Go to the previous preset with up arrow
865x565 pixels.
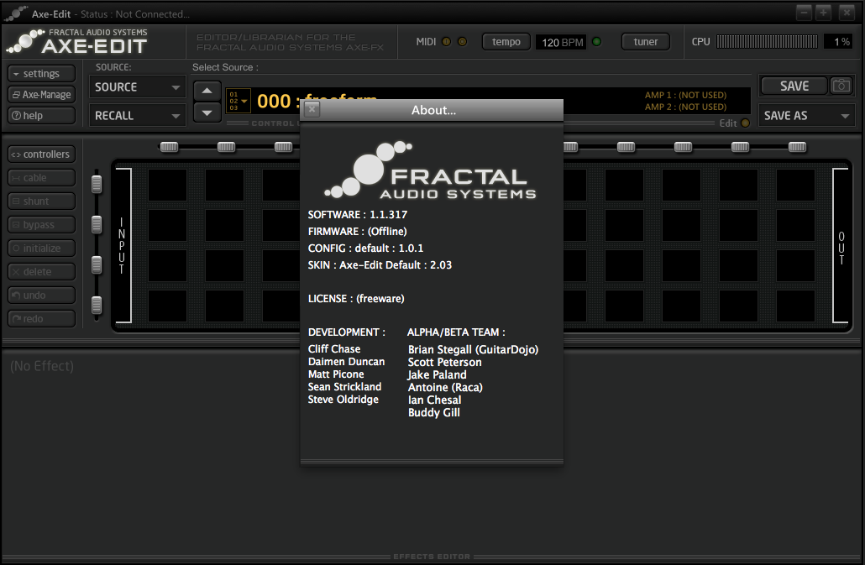(x=207, y=91)
